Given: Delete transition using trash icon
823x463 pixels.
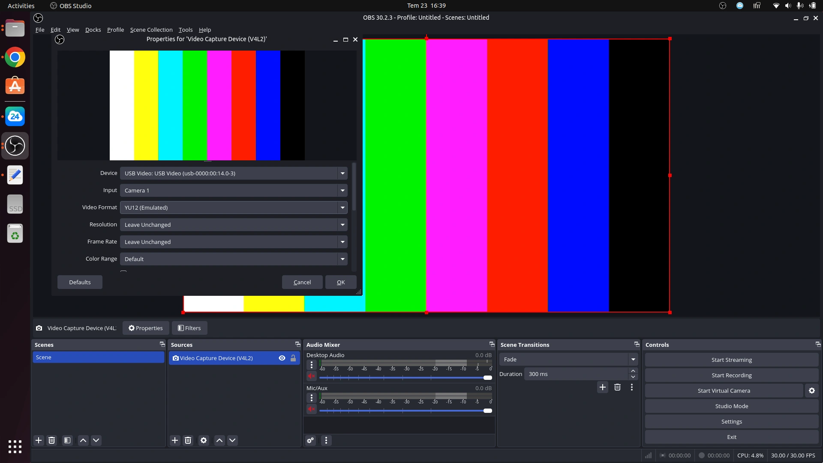Looking at the screenshot, I should [617, 387].
